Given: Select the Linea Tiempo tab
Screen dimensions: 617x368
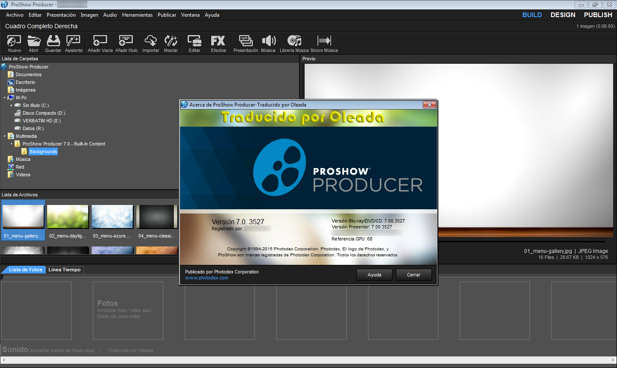Looking at the screenshot, I should pos(64,270).
